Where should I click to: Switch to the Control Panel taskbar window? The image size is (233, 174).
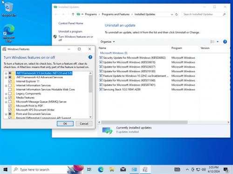click(134, 169)
